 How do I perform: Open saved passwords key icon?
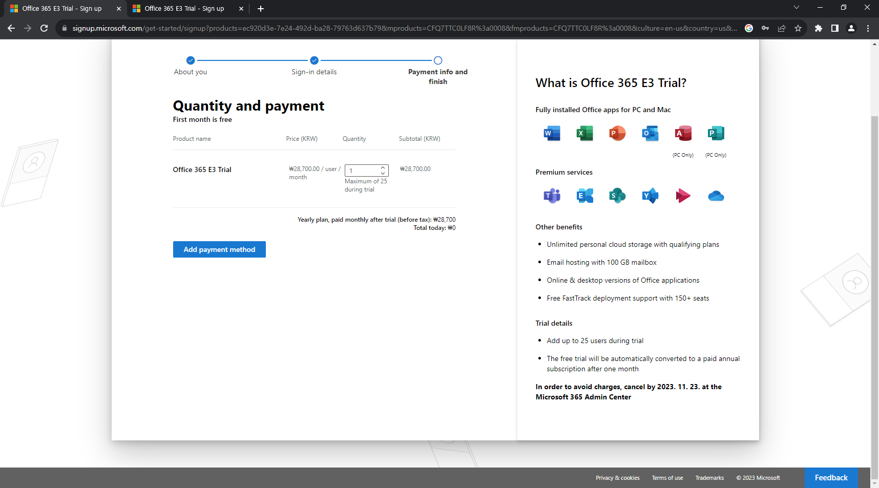click(x=765, y=28)
